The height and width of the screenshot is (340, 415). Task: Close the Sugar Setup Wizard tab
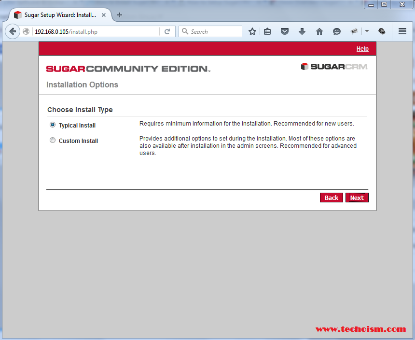[x=104, y=15]
